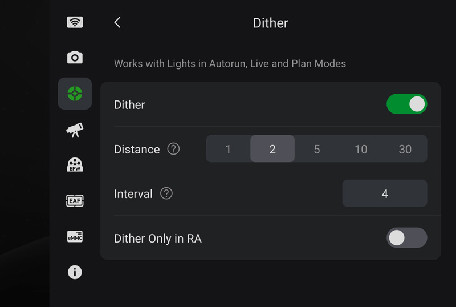
Task: Select the green guiding settings icon
Action: click(75, 94)
